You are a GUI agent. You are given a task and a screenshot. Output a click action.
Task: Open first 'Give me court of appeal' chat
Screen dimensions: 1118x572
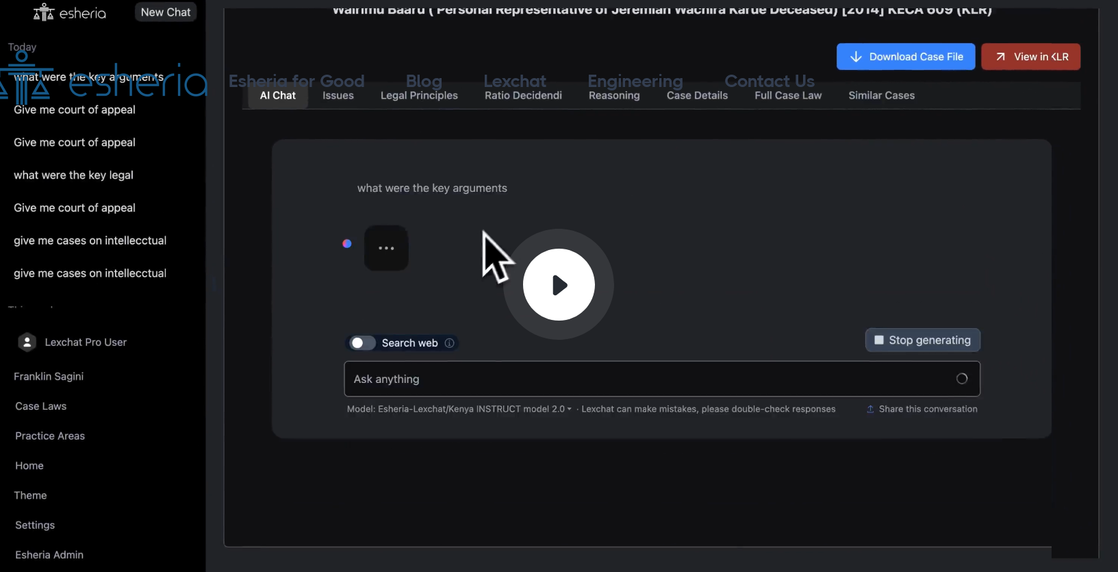(75, 110)
